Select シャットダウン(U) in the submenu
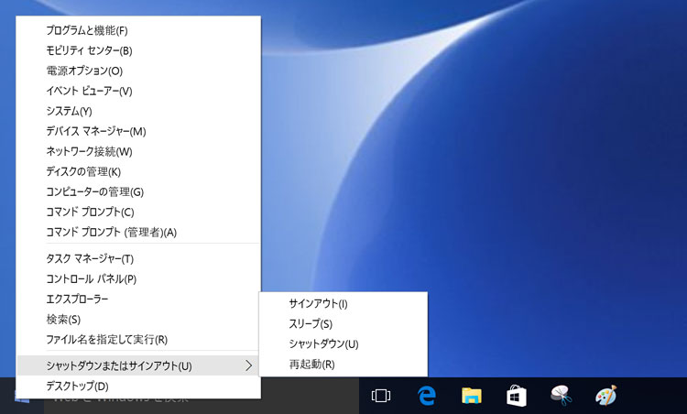The image size is (687, 414). pyautogui.click(x=343, y=343)
